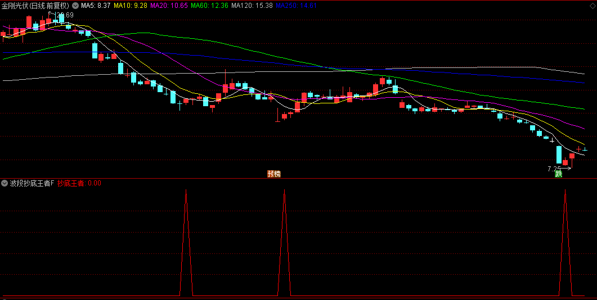Viewport: 597px width, 300px height.
Task: Click the orange 预榜 marker badge
Action: [x=274, y=174]
